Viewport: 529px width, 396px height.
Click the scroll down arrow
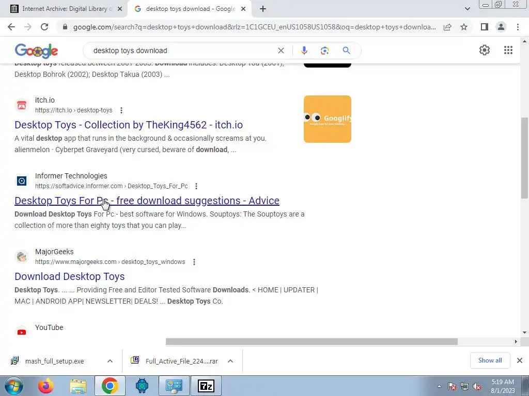coord(524,333)
